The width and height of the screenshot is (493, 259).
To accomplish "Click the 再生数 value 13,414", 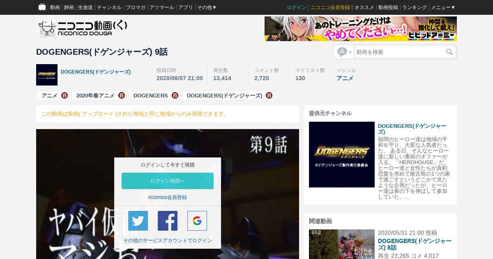I will click(x=222, y=78).
